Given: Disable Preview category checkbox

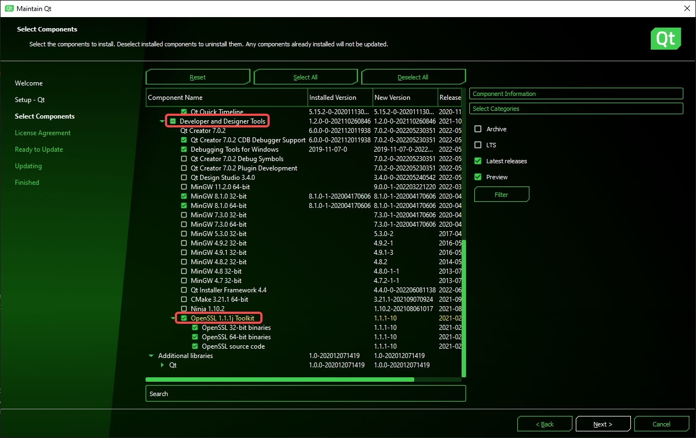Looking at the screenshot, I should [x=478, y=177].
